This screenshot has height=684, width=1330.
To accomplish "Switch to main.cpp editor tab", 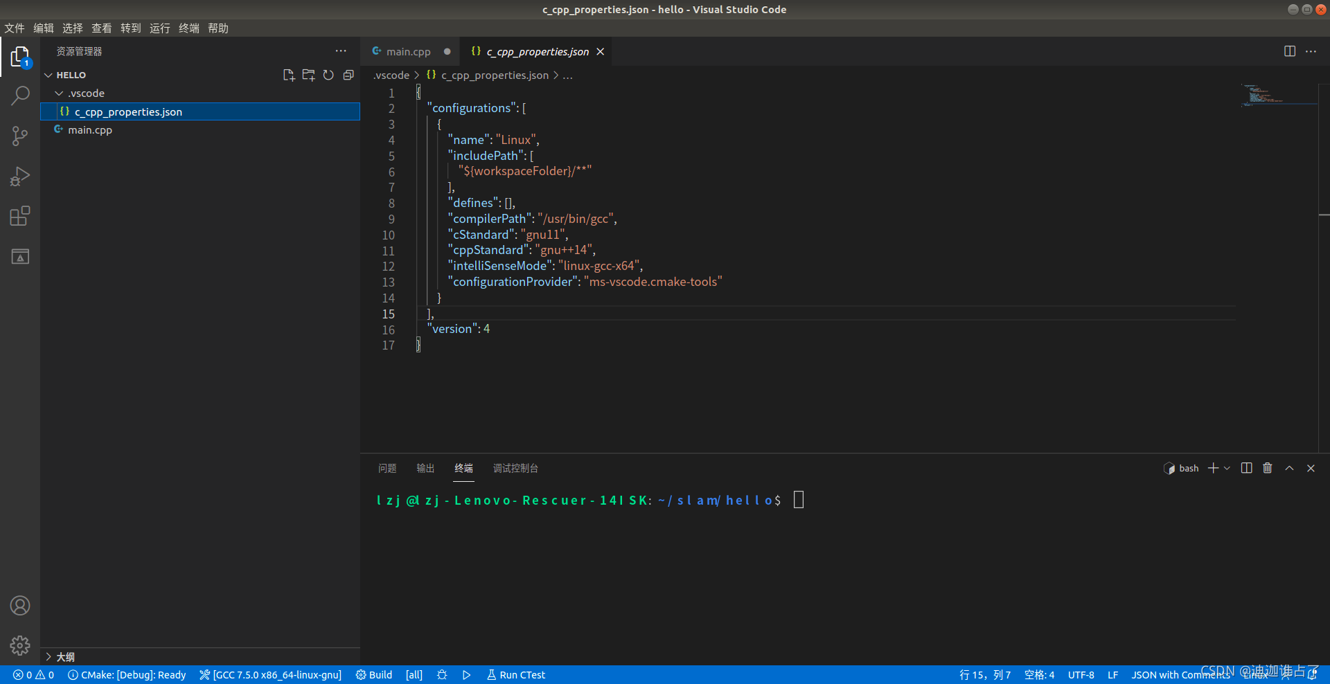I will 409,51.
